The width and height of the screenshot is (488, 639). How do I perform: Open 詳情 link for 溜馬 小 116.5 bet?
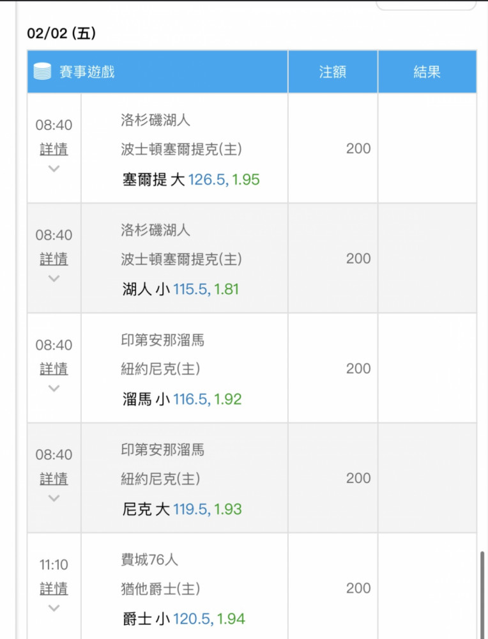[x=54, y=369]
